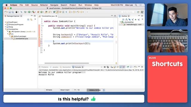This screenshot has width=191, height=107.
Task: Select the Java perspective icon
Action: (142, 12)
